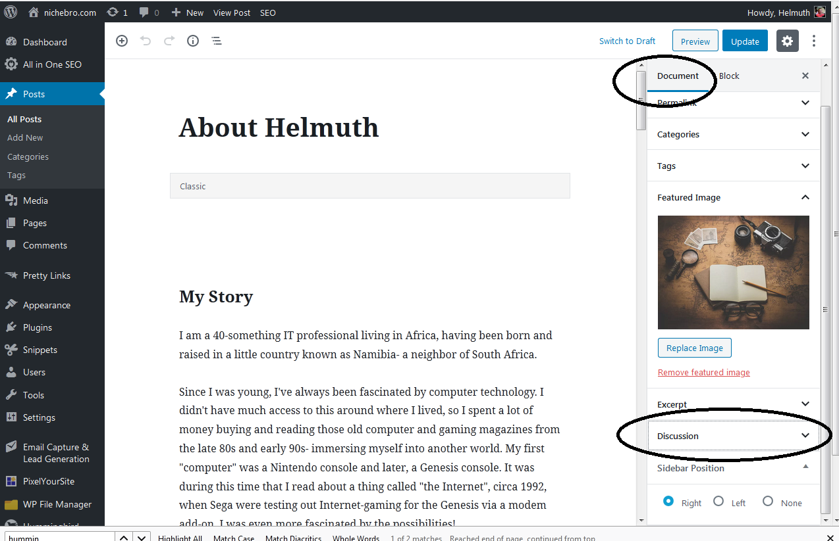Click the Plugins icon in sidebar

point(11,327)
